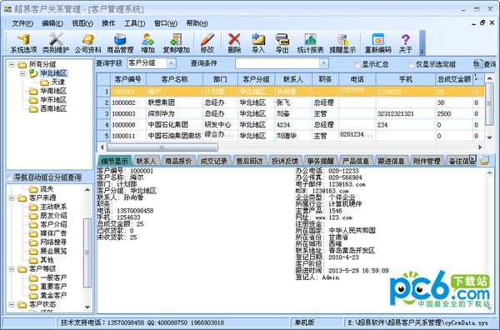Open 商品管理 product management icon
500x330 pixels.
pos(120,43)
